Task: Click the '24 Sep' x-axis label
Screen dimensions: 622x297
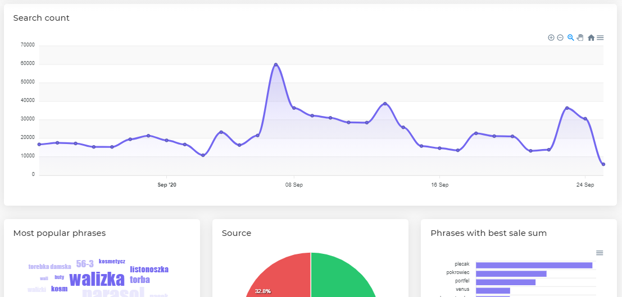Action: [585, 185]
